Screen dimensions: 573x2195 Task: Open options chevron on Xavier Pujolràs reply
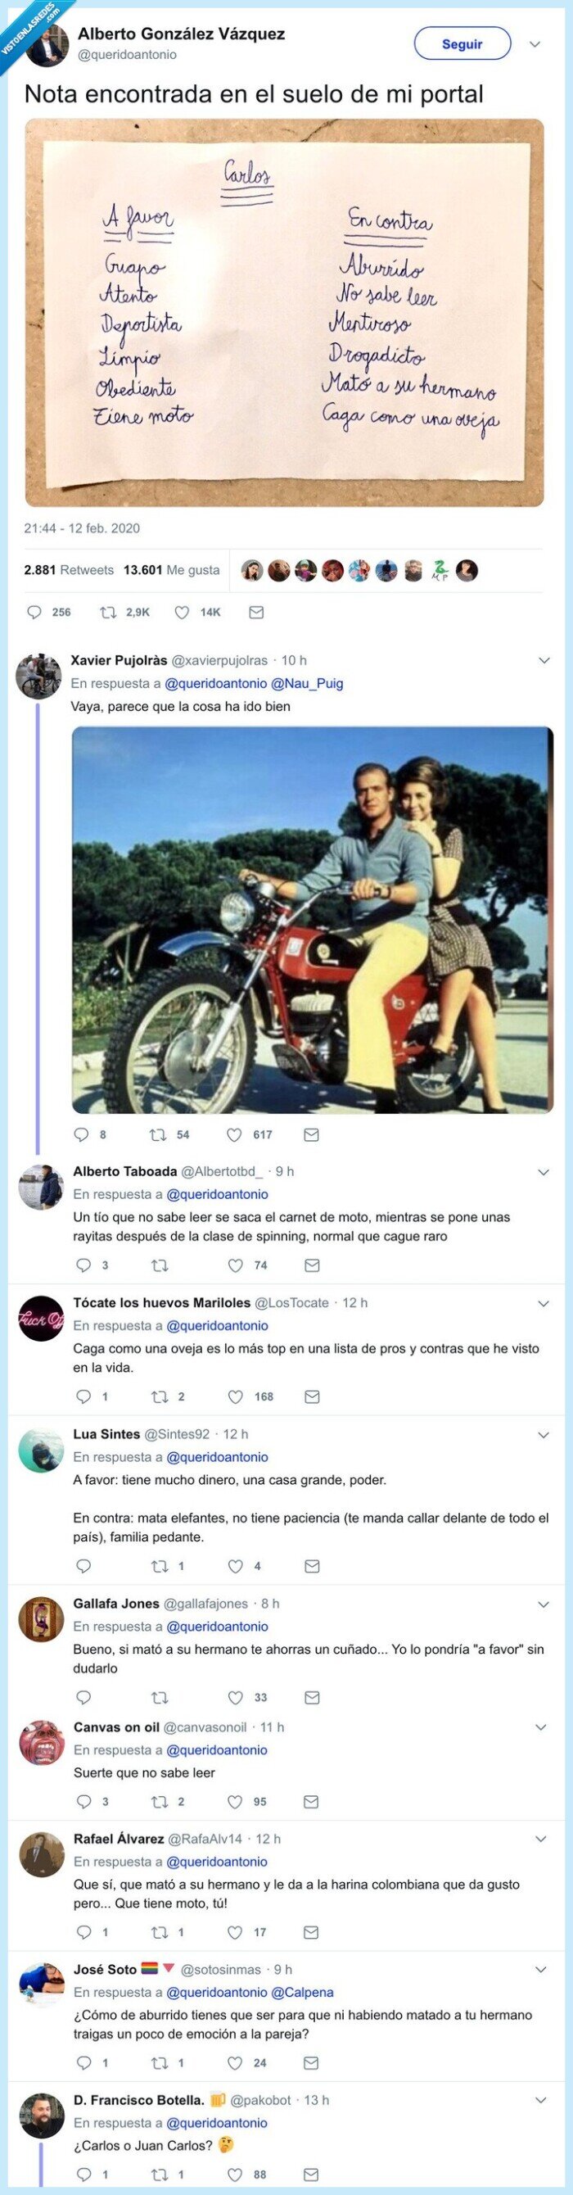(x=544, y=660)
